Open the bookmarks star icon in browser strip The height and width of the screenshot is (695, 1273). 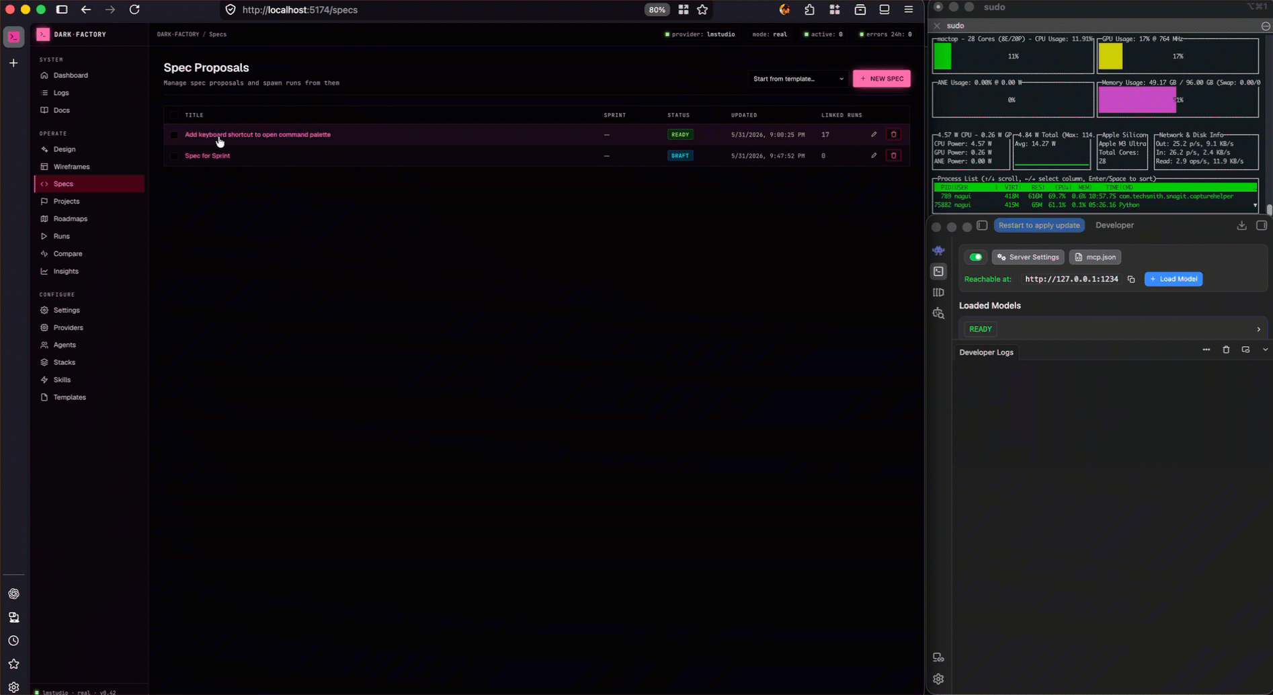pyautogui.click(x=13, y=663)
